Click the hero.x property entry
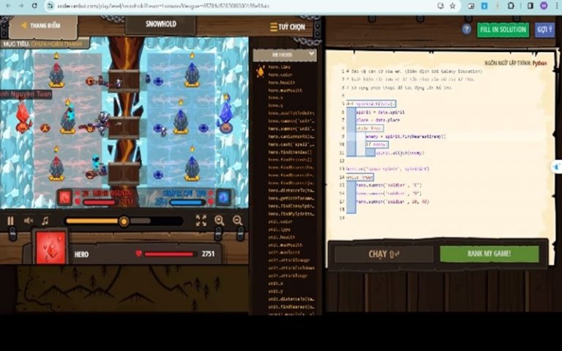The height and width of the screenshot is (351, 562). 275,98
